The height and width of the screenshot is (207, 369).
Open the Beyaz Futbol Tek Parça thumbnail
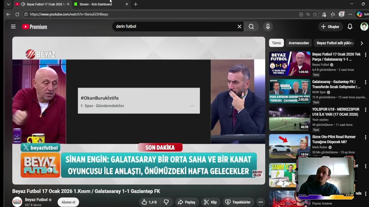(290, 63)
